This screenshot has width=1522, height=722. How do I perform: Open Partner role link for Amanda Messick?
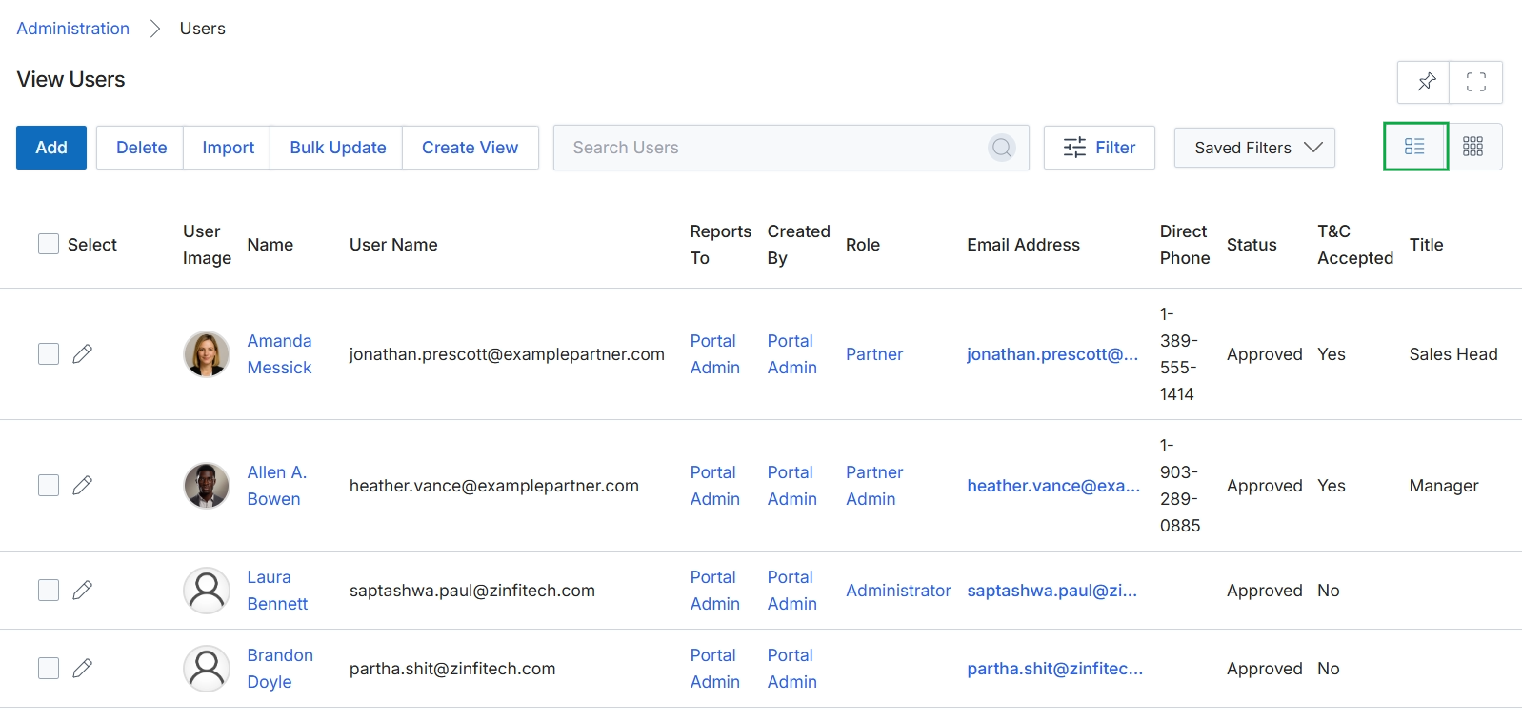pos(874,354)
